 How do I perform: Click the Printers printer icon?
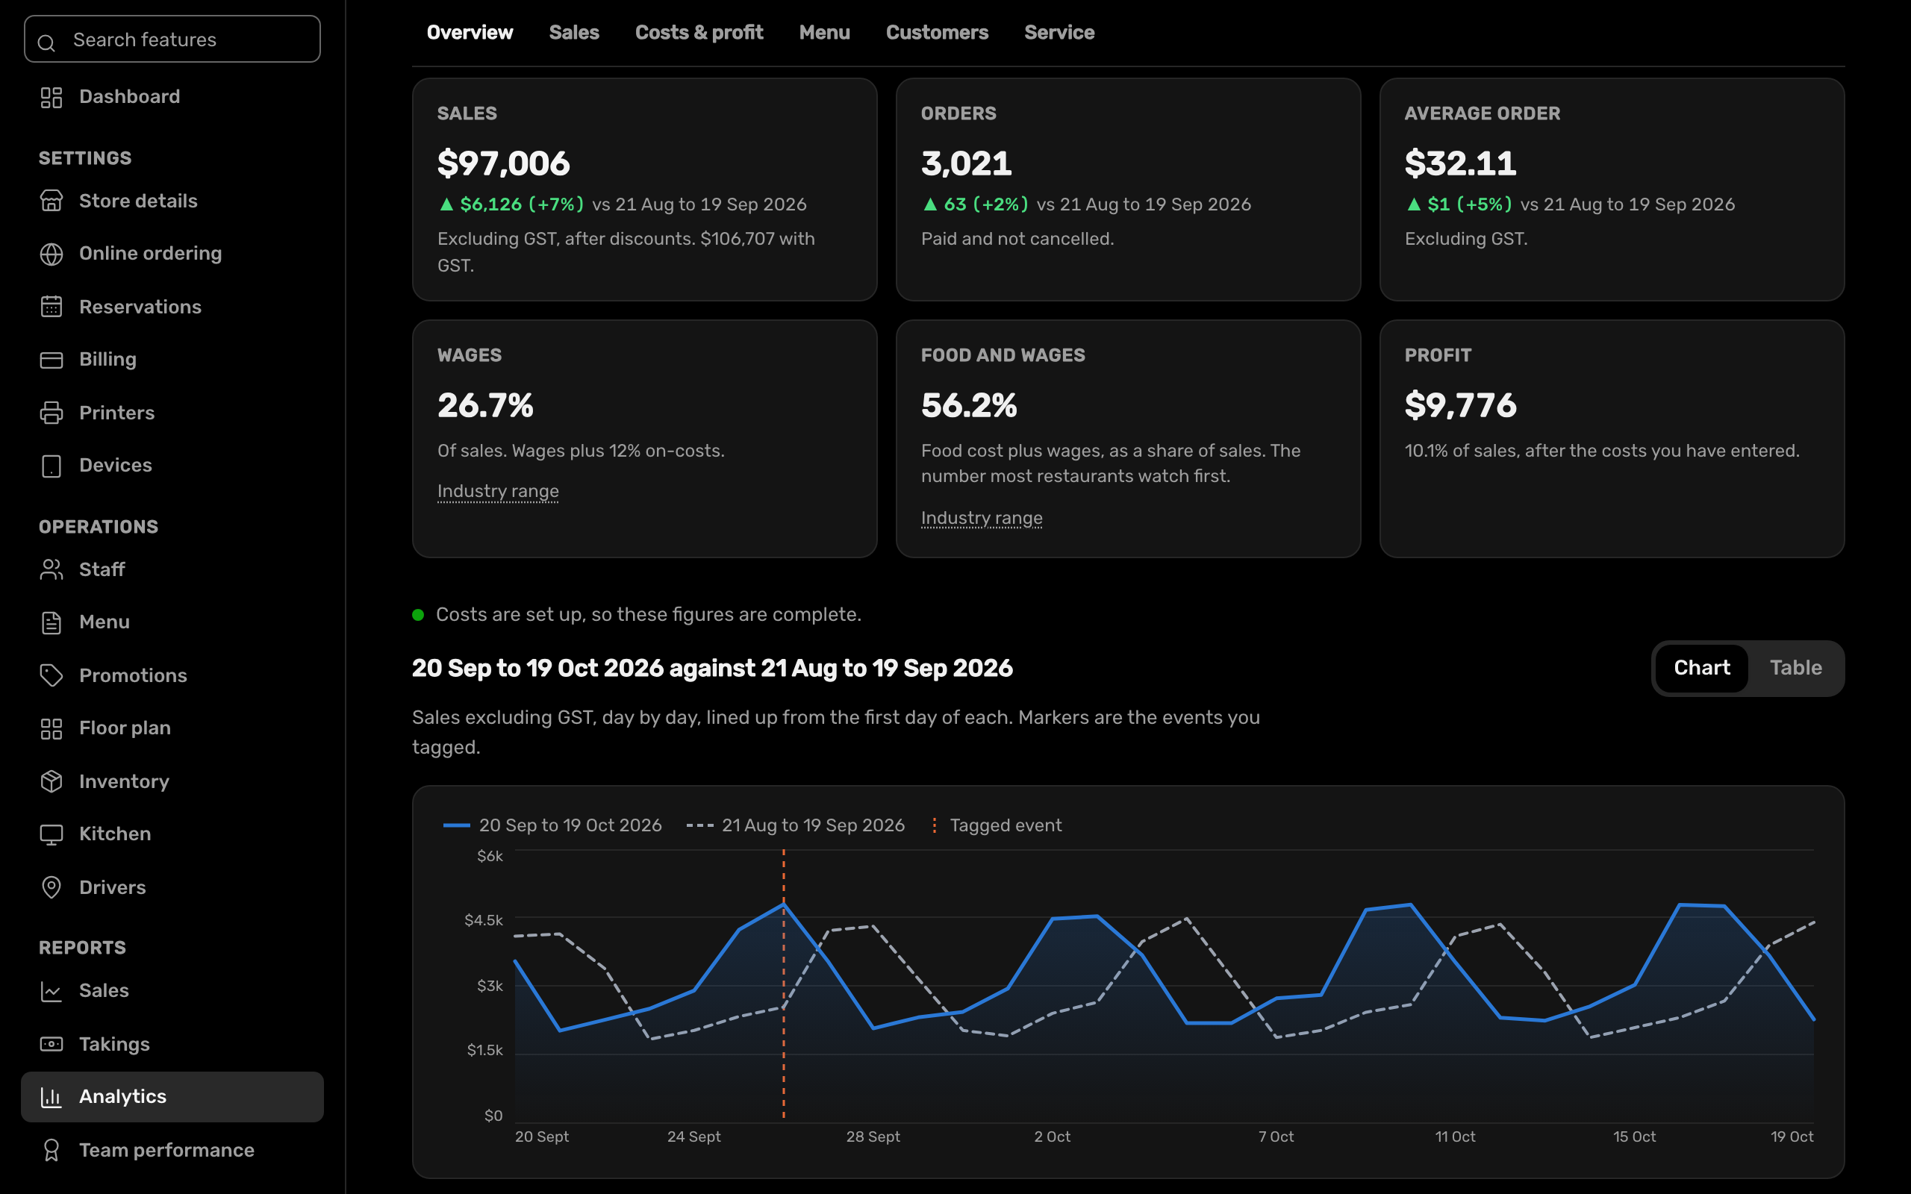pyautogui.click(x=52, y=413)
